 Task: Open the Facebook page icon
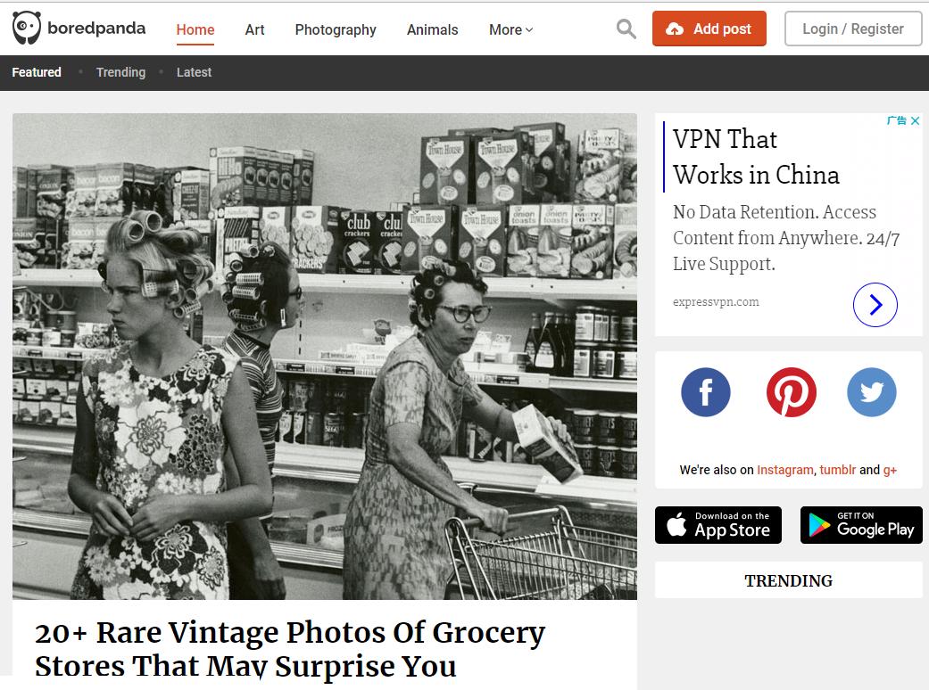click(x=705, y=391)
